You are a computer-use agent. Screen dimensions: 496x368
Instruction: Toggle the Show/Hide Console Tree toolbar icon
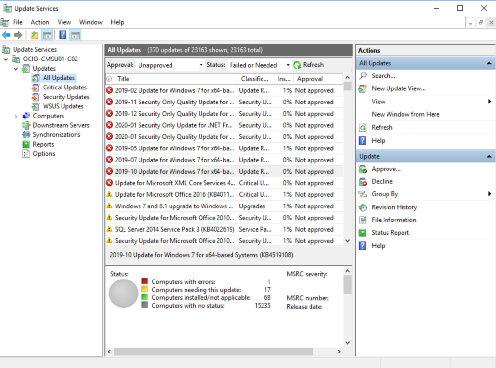point(47,35)
